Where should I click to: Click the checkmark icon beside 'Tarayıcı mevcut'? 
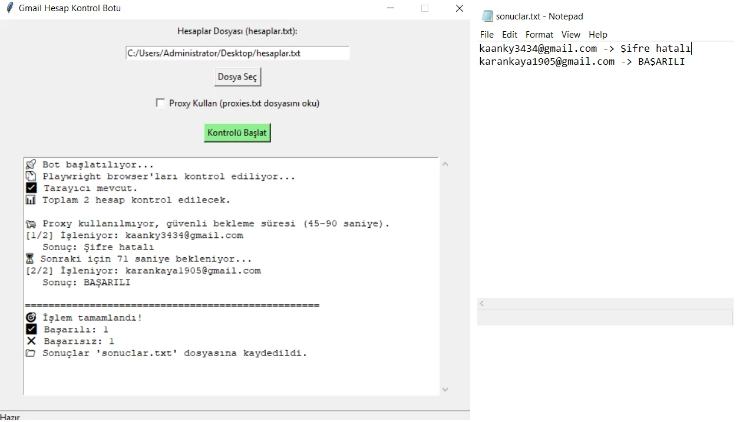31,188
